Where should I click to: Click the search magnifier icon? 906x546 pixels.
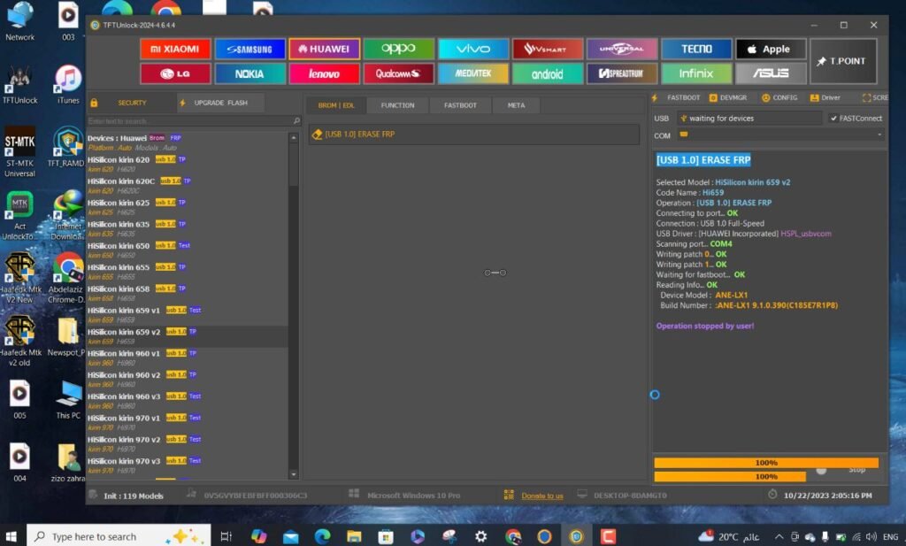(296, 120)
